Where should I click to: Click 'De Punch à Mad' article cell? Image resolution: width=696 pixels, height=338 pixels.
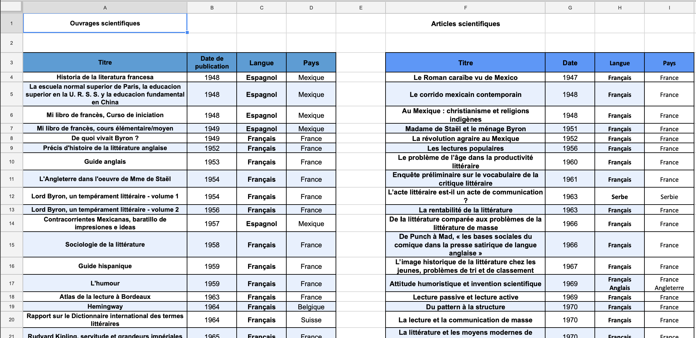465,245
